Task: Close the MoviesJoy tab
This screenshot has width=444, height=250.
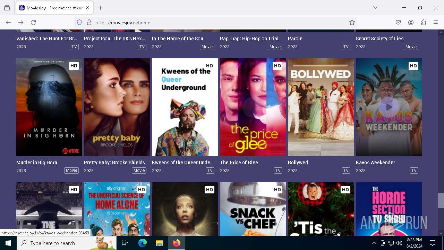Action: (x=87, y=8)
